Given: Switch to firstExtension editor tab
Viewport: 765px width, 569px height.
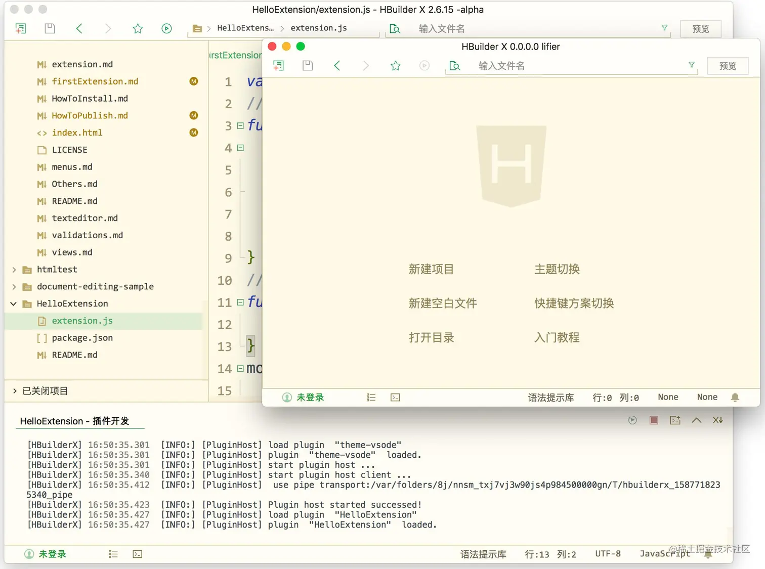Looking at the screenshot, I should tap(235, 55).
